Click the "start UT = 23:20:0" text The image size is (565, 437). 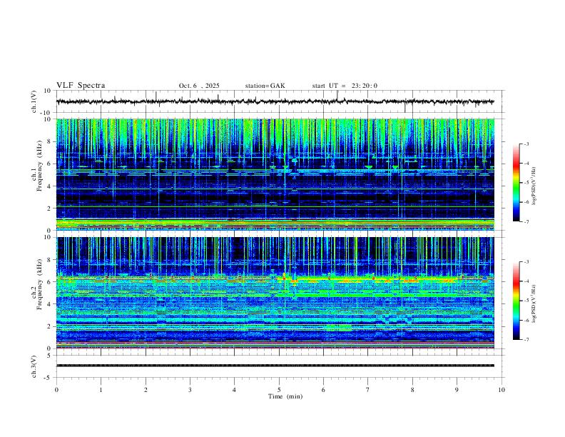[345, 86]
